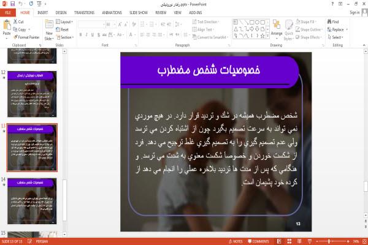Screen dimensions: 368x245
Task: Select the rectangle shape in shapes gallery
Action: tap(252, 22)
